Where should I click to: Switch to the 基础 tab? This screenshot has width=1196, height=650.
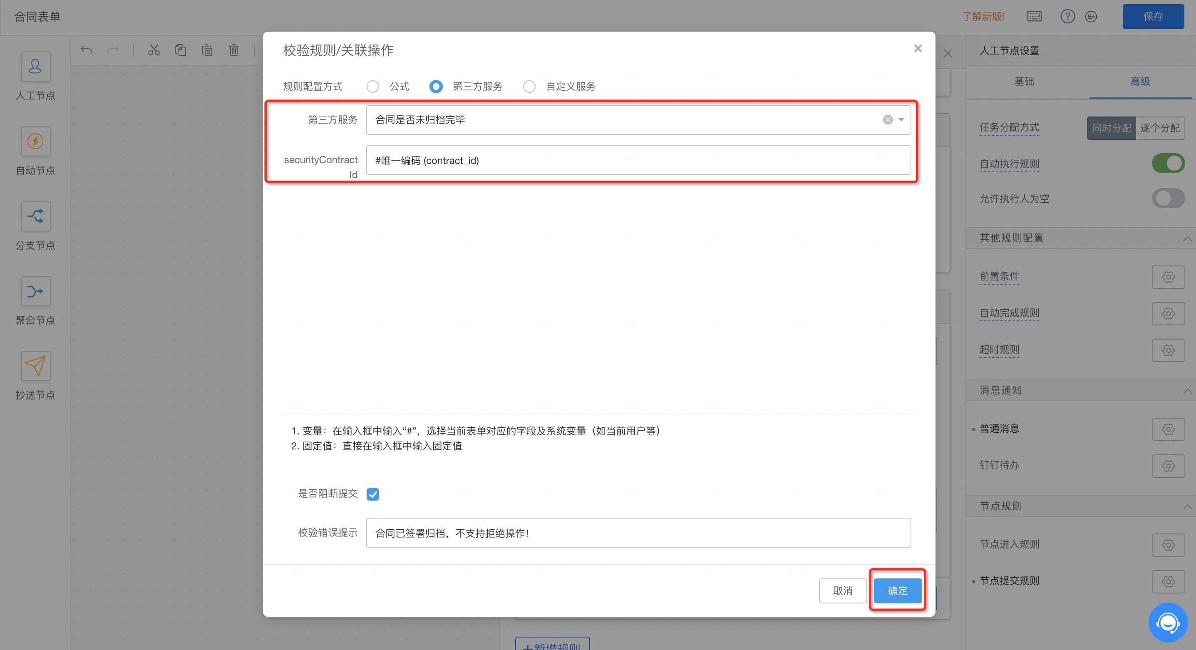click(1024, 82)
